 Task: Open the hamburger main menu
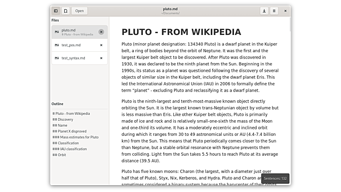(x=274, y=11)
